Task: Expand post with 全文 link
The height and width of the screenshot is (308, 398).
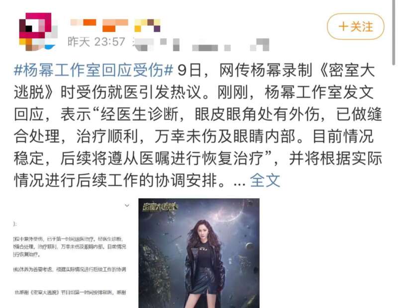Action: tap(265, 180)
